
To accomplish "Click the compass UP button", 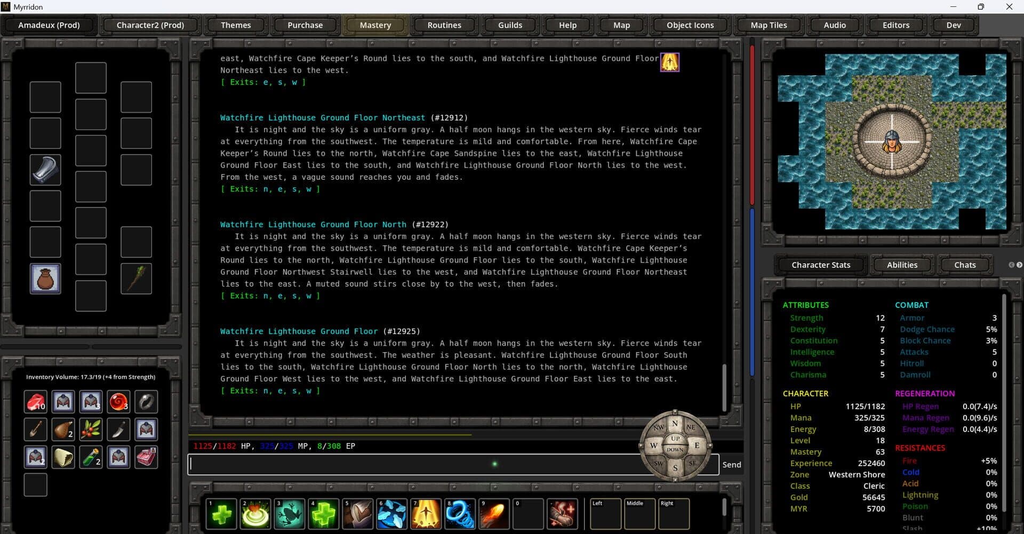I will coord(675,439).
